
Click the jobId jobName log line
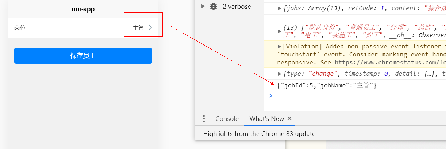pyautogui.click(x=327, y=86)
